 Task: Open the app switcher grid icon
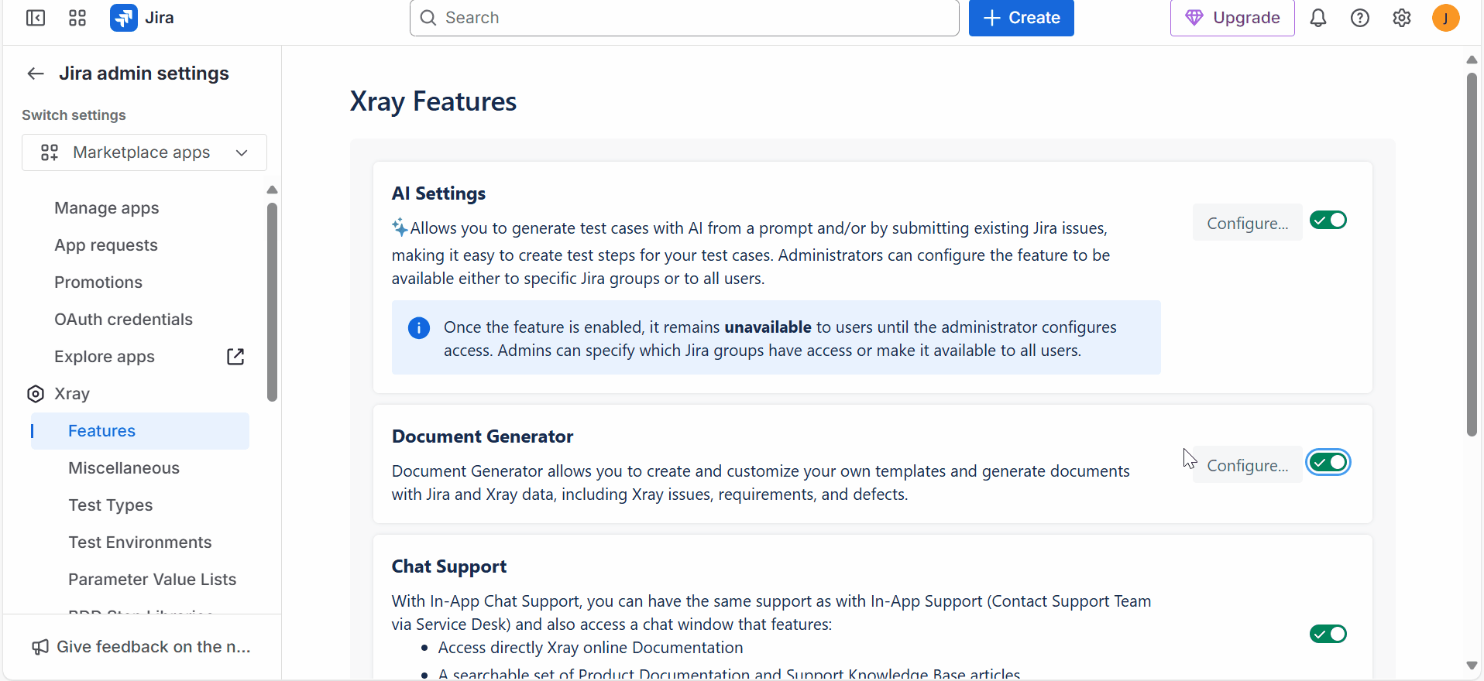click(77, 18)
